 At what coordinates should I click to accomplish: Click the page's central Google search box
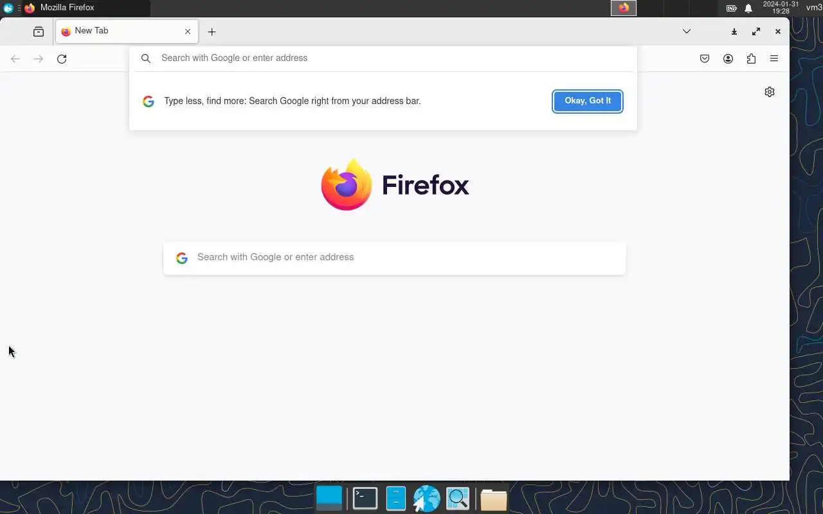coord(395,258)
